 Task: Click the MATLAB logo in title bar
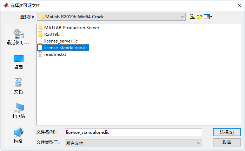point(6,5)
